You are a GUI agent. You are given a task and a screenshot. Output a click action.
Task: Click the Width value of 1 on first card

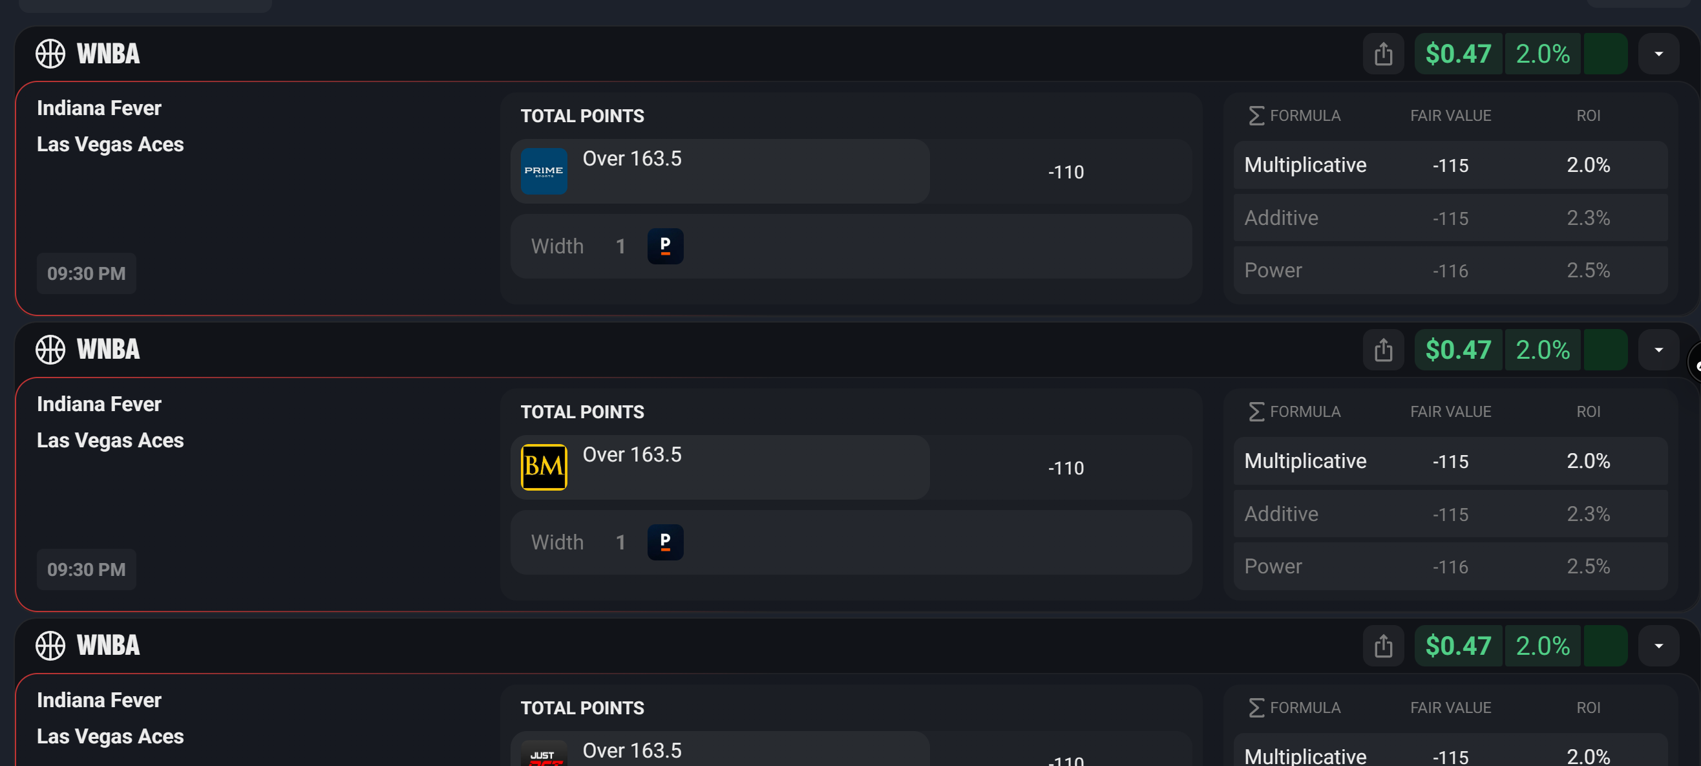[x=620, y=246]
